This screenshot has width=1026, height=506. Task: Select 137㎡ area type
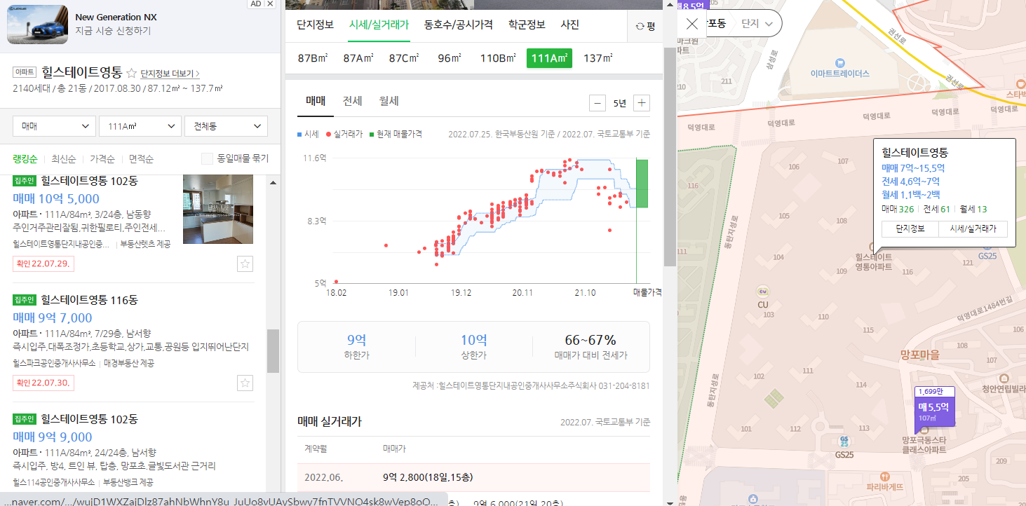click(597, 58)
